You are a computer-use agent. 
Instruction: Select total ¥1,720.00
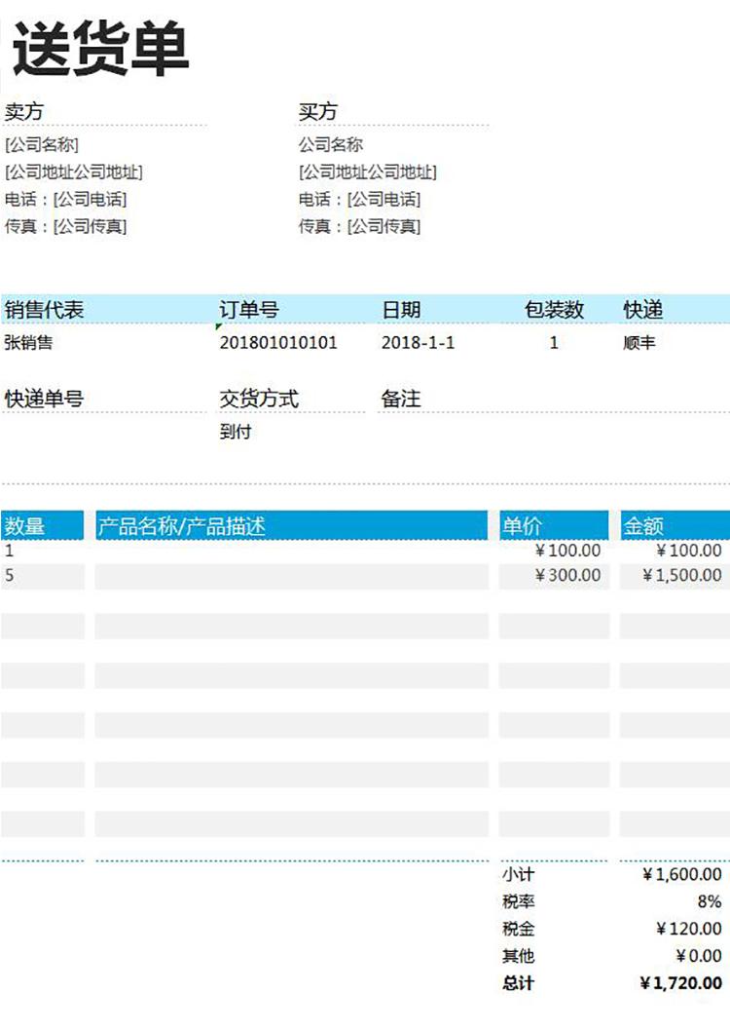click(681, 983)
